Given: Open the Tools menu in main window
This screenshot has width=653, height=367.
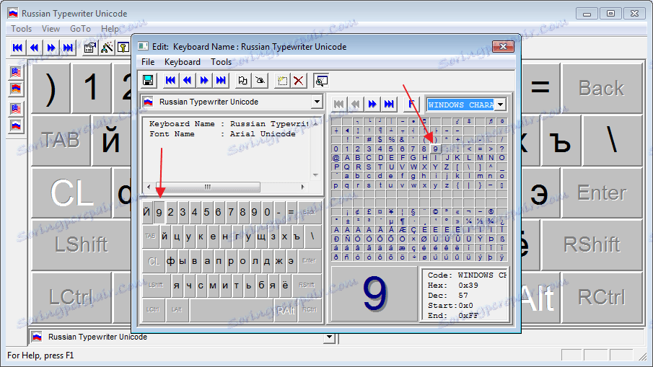Looking at the screenshot, I should [x=21, y=29].
